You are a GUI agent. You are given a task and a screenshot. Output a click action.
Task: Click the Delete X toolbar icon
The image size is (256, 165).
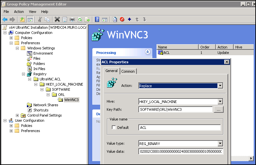[x=57, y=19]
